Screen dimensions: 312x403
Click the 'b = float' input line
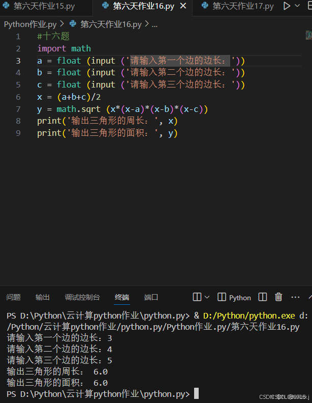coord(141,73)
